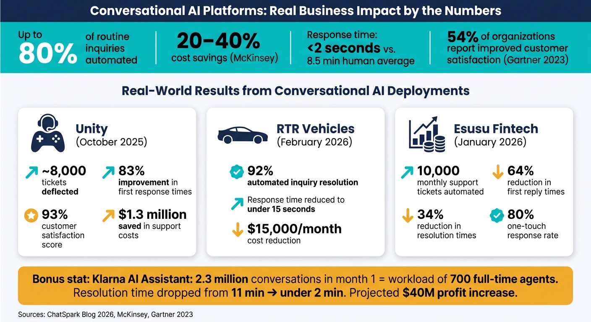Screen dimensions: 591x322
Task: Click the '93%' satisfaction figure
Action: pos(55,214)
